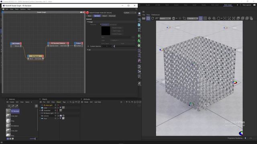Expand the UV section
The width and height of the screenshot is (257, 144).
click(x=88, y=50)
